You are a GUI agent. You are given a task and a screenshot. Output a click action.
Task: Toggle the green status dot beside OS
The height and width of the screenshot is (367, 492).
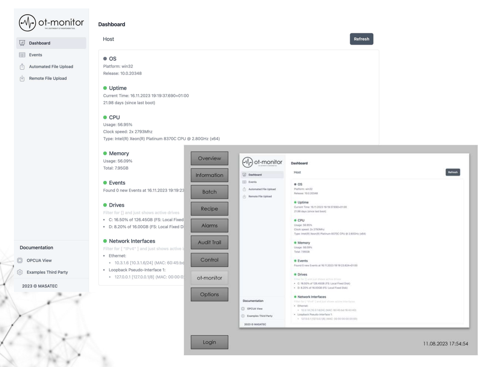[x=105, y=58]
